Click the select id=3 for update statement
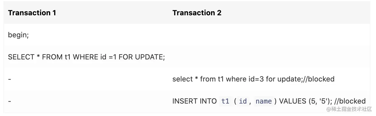 (x=253, y=79)
